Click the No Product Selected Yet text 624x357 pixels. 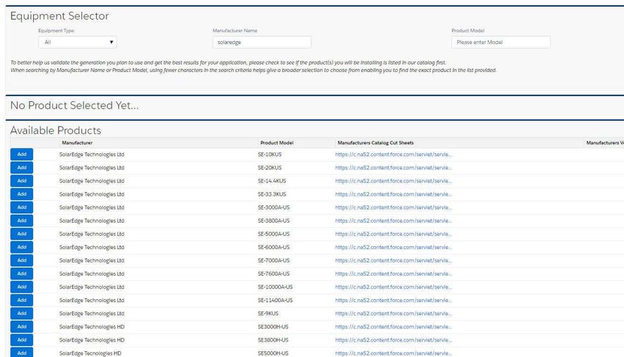point(74,106)
